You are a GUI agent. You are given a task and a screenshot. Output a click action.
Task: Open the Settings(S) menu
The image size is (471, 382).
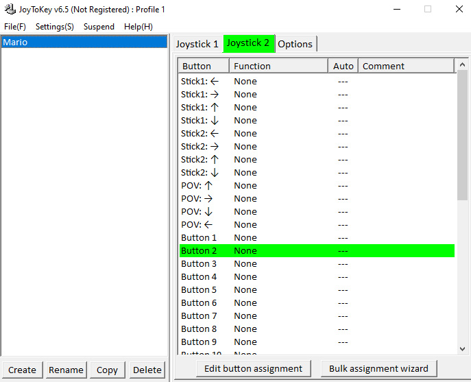click(55, 27)
